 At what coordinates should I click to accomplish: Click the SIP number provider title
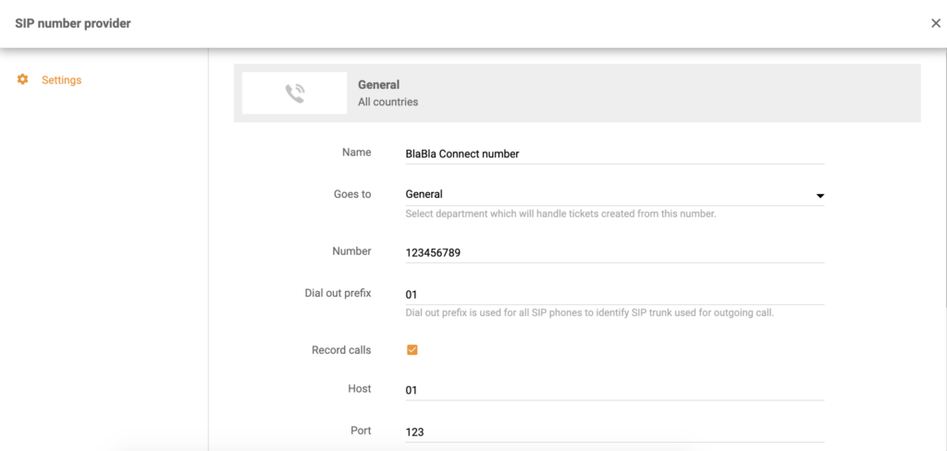pos(73,23)
